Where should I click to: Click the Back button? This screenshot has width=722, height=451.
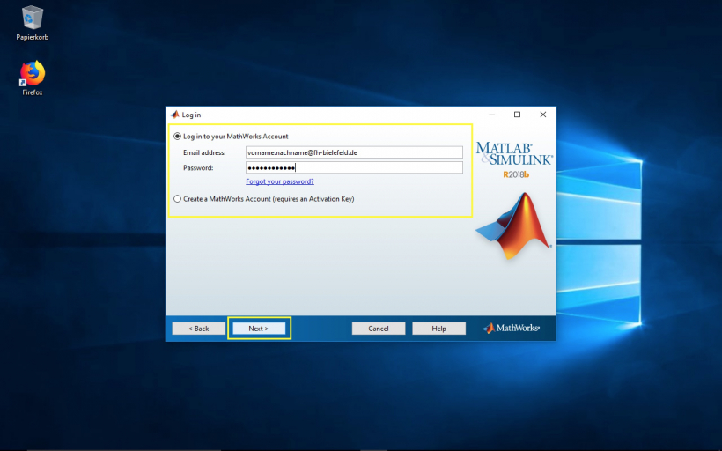(198, 329)
